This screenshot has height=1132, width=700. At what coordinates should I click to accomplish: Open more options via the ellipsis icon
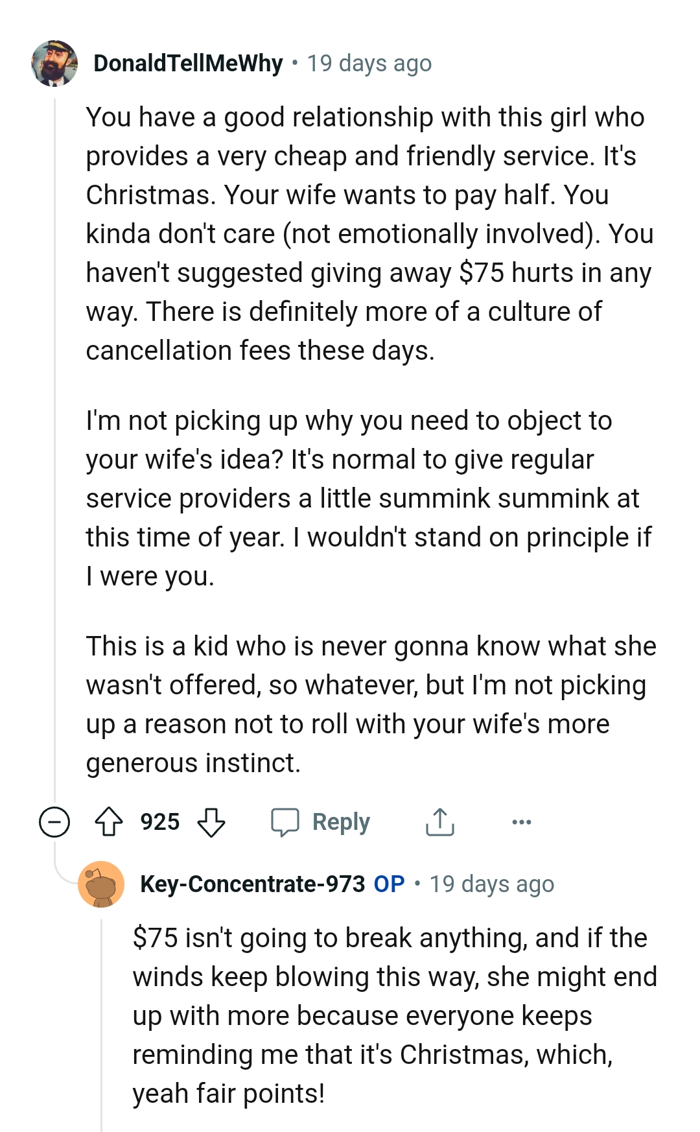click(x=522, y=822)
